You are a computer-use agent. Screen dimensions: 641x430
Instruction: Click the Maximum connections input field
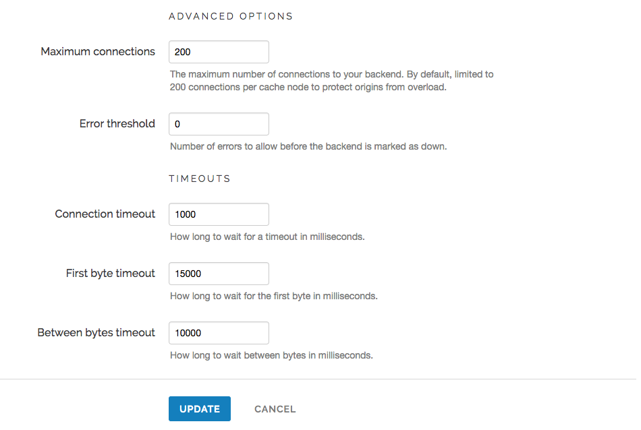219,52
